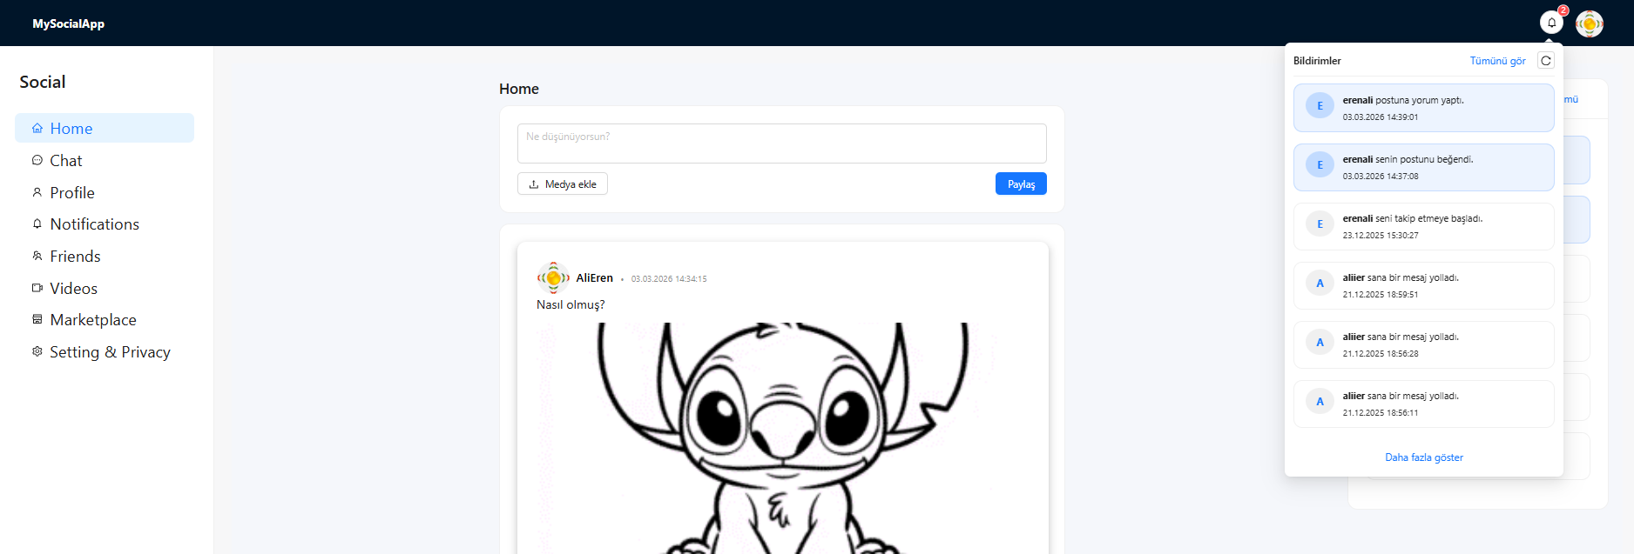Viewport: 1634px width, 554px height.
Task: Click the A avatar of 18:56:28 notification
Action: coord(1320,343)
